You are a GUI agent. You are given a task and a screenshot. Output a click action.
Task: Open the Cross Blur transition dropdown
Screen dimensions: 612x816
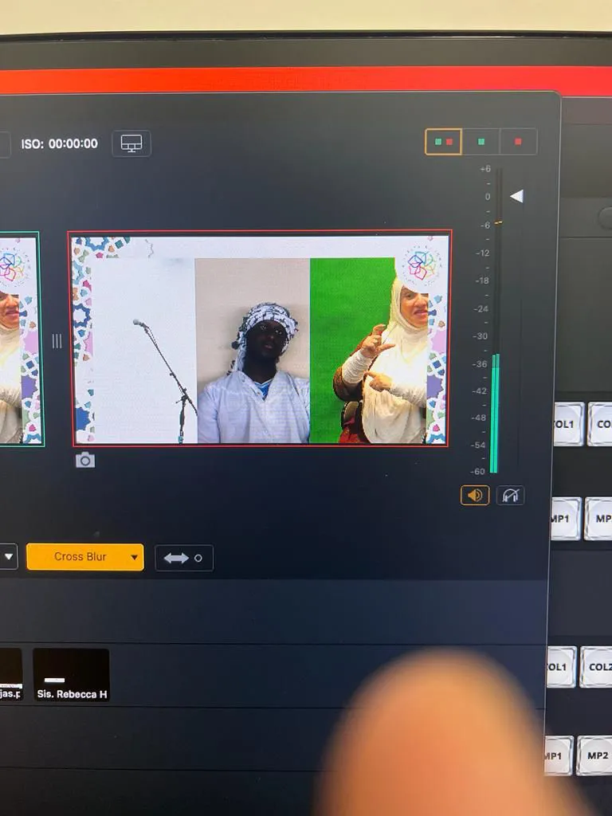[85, 556]
